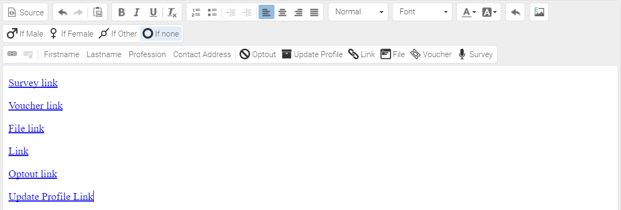Click the insert hyperlink chain icon
The height and width of the screenshot is (210, 621).
pos(12,54)
